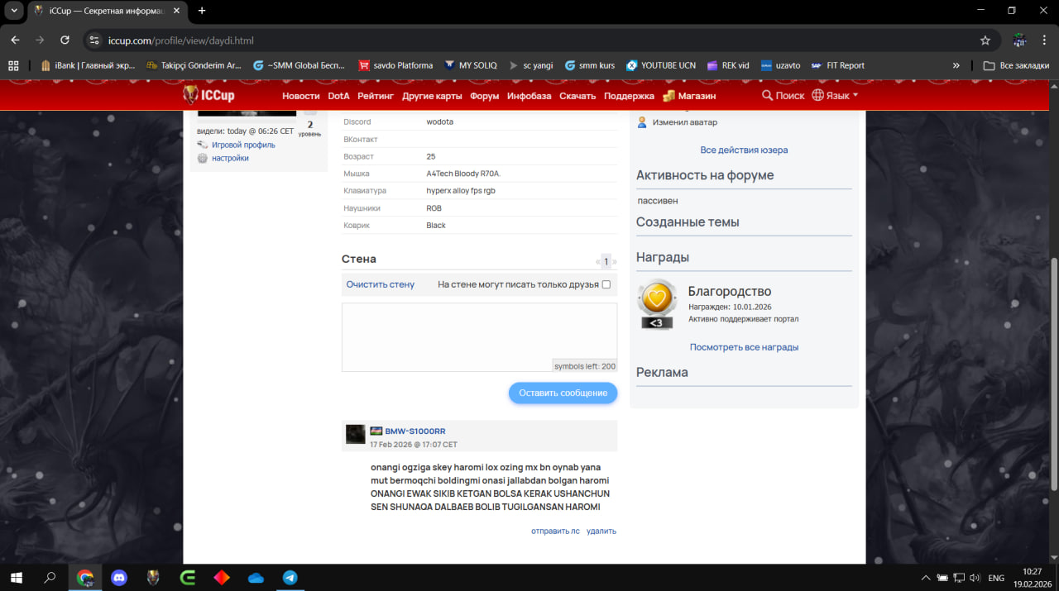Open the MY SOLIQ bookmark

pos(471,65)
